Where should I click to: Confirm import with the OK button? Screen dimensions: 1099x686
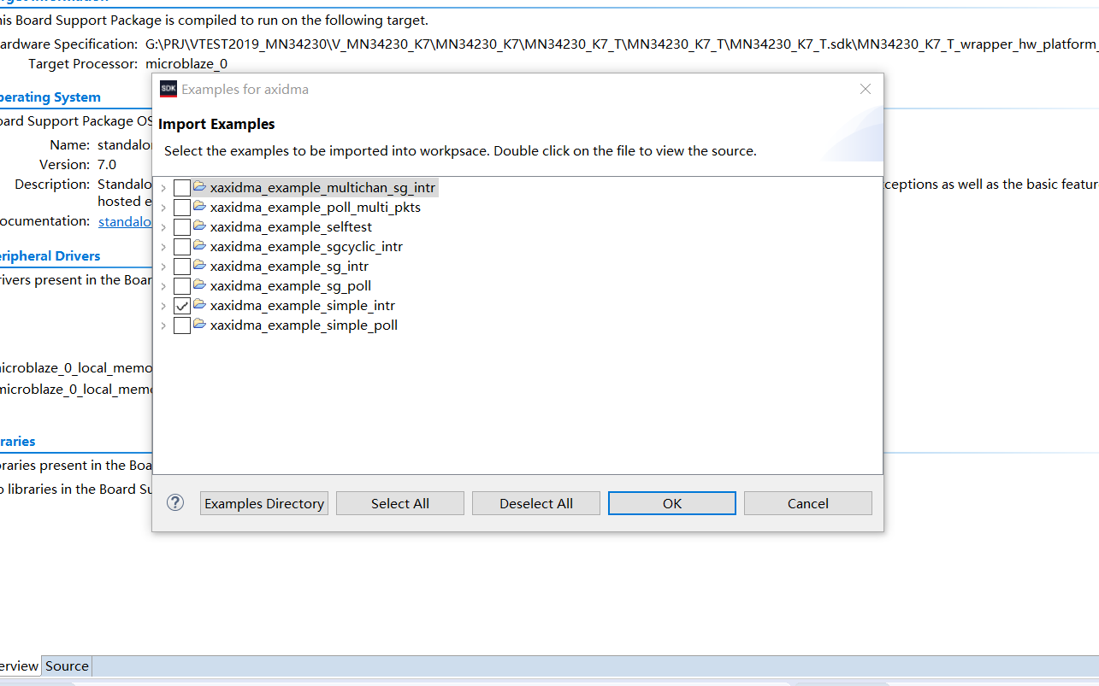coord(672,503)
